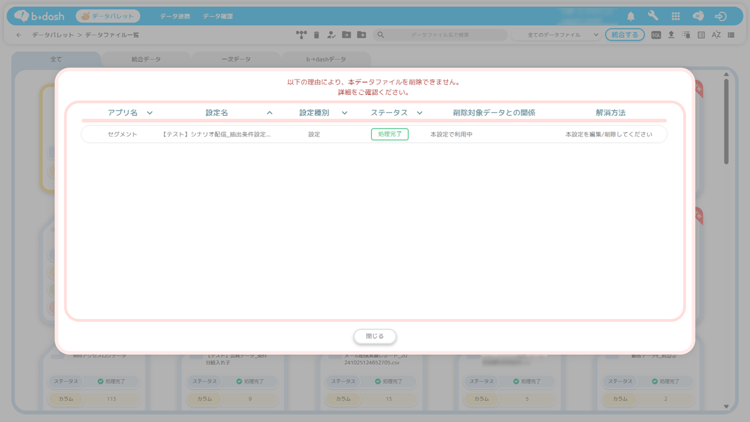Click the logout arrow icon

point(720,16)
